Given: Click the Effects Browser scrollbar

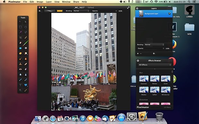Looking at the screenshot, I should point(172,72).
